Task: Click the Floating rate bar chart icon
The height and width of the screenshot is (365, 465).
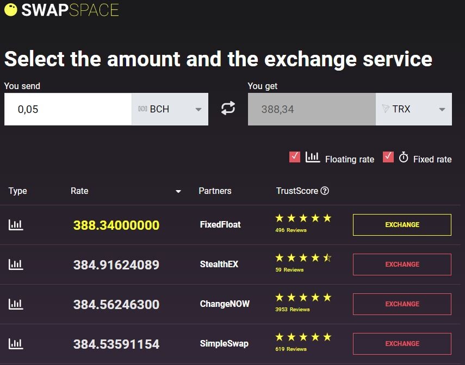Action: (313, 157)
